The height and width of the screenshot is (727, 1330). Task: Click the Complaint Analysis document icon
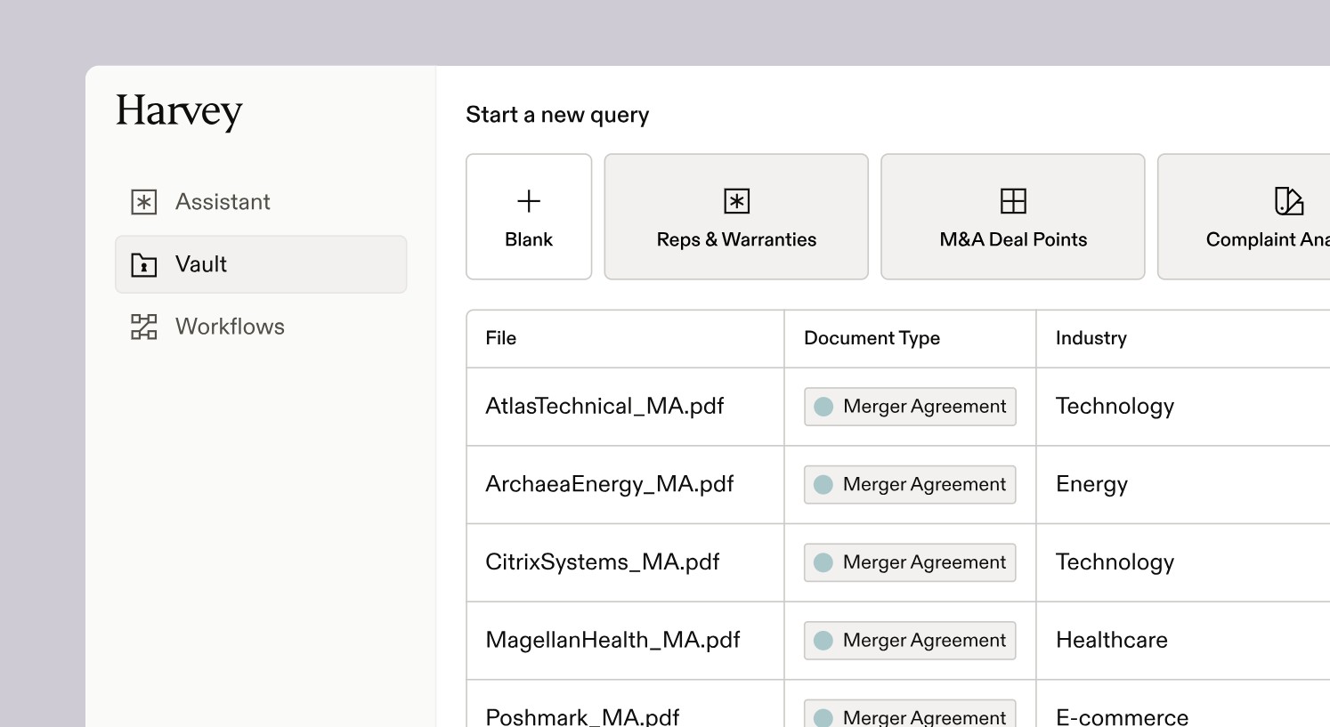point(1288,201)
